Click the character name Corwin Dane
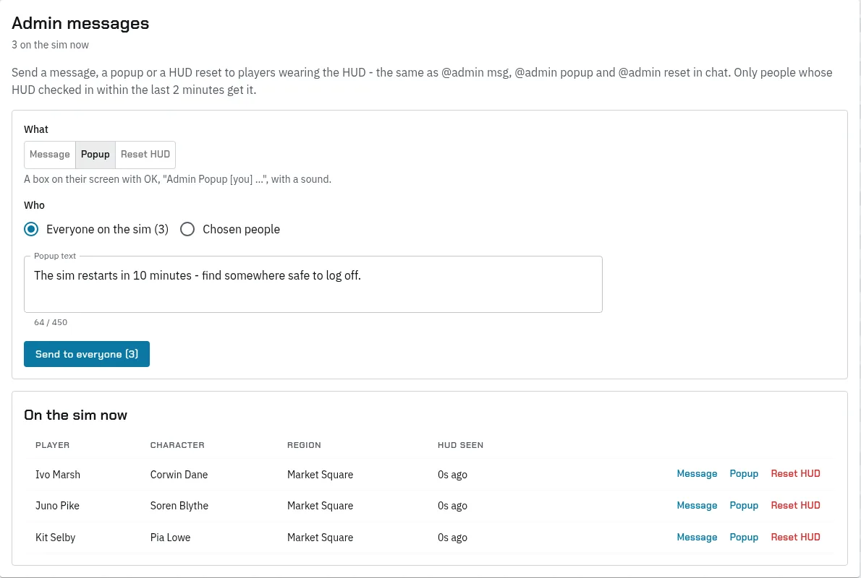Screen dimensions: 861x578 179,475
